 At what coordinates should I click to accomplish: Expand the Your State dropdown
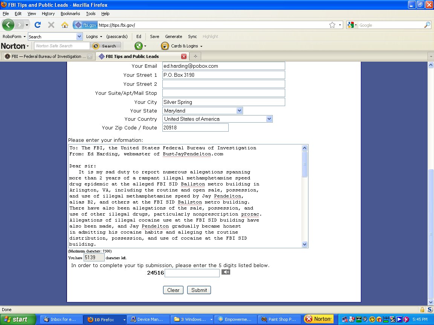240,111
